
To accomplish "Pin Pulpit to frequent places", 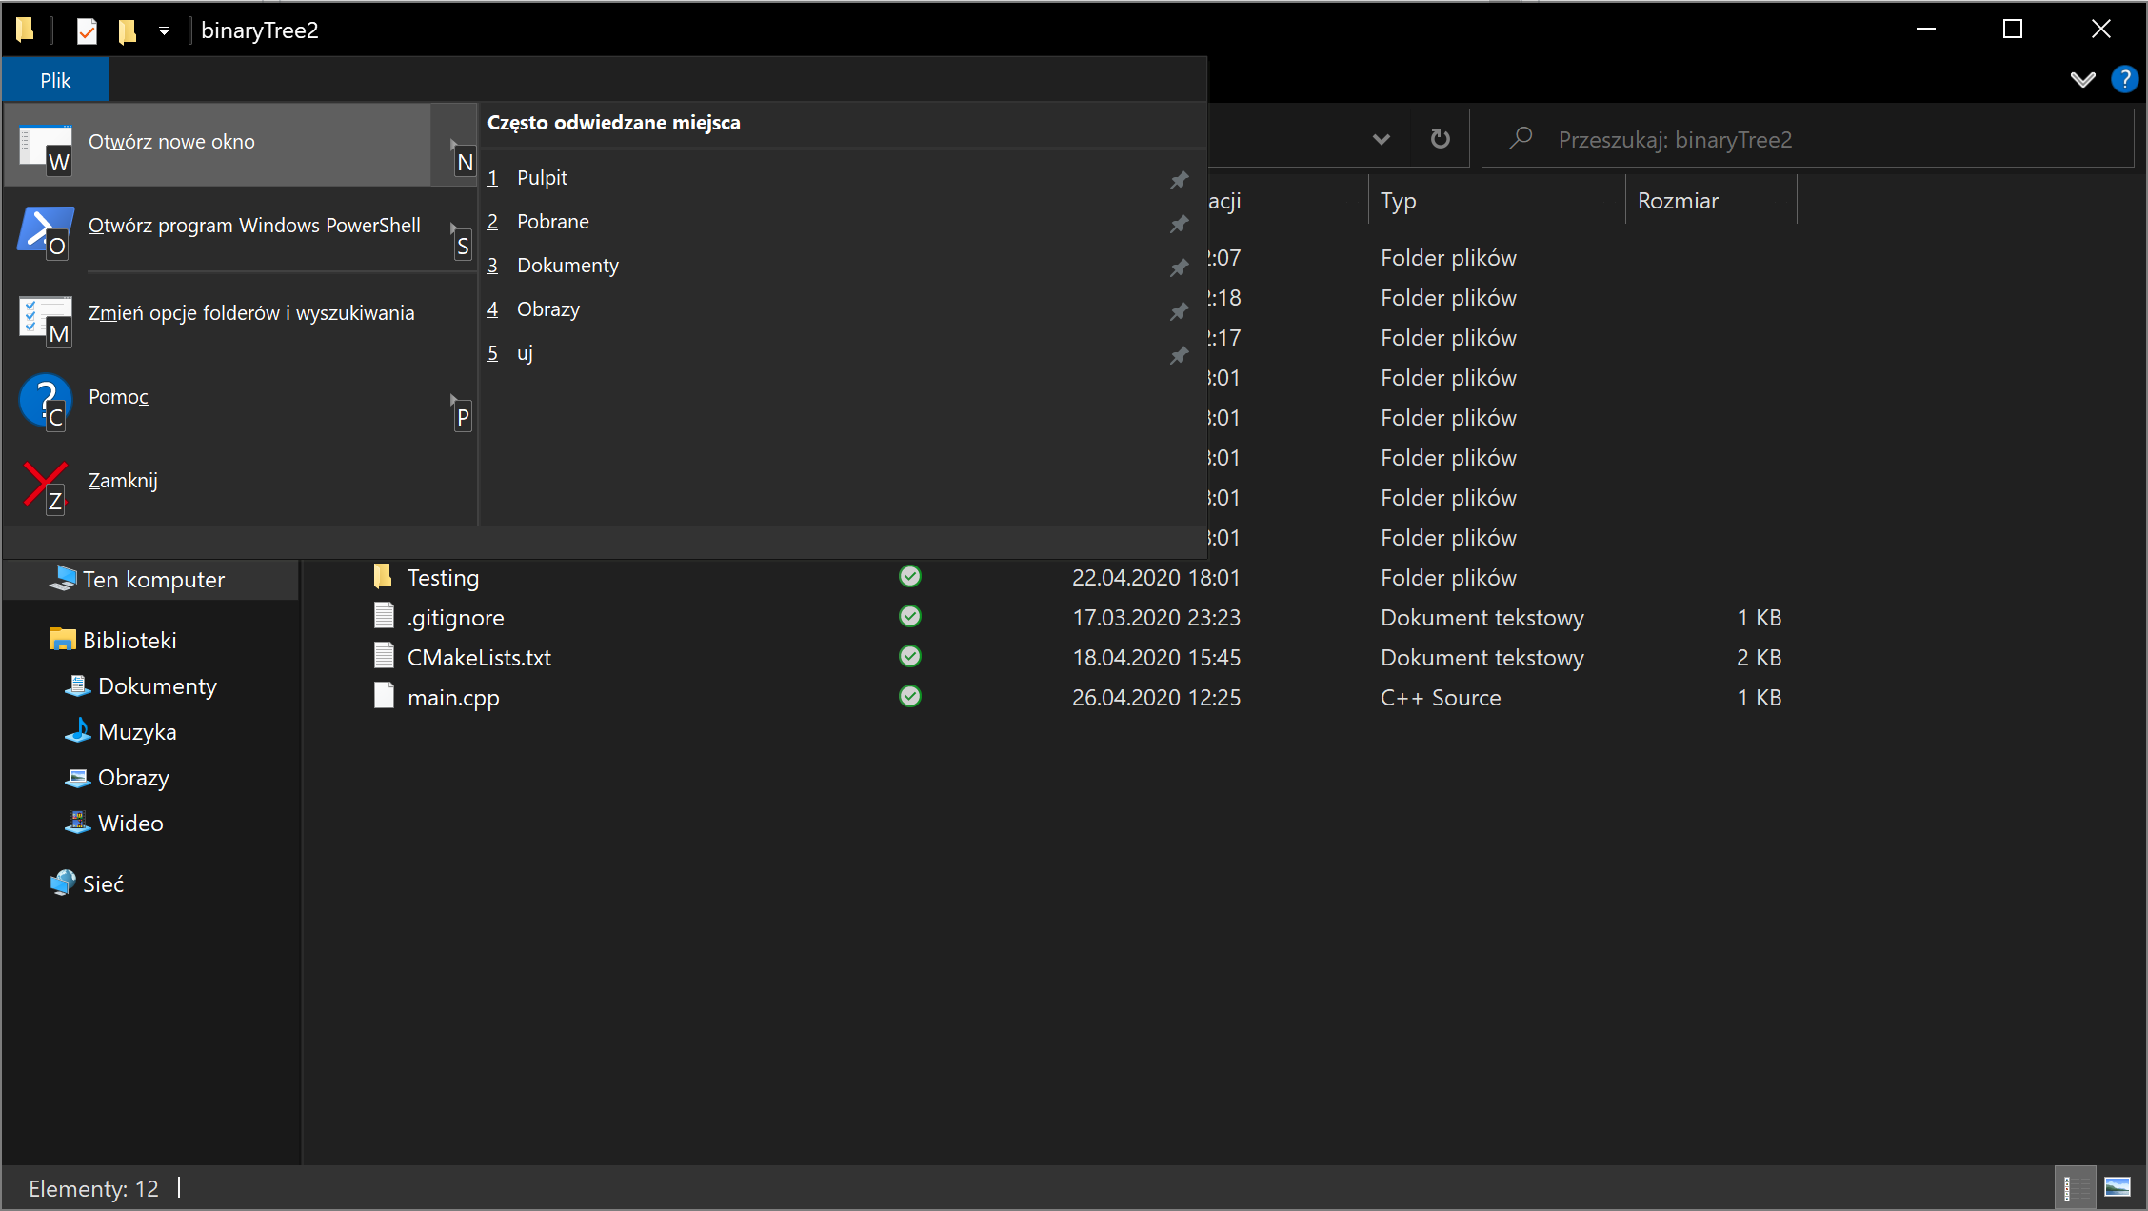I will tap(1179, 179).
